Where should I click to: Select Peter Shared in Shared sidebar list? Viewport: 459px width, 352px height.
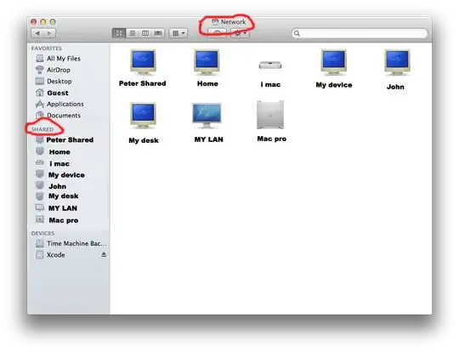(69, 140)
